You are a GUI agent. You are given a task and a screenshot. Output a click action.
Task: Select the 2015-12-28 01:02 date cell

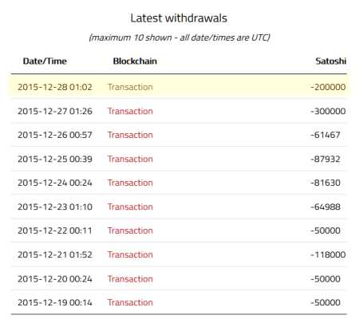click(x=55, y=87)
